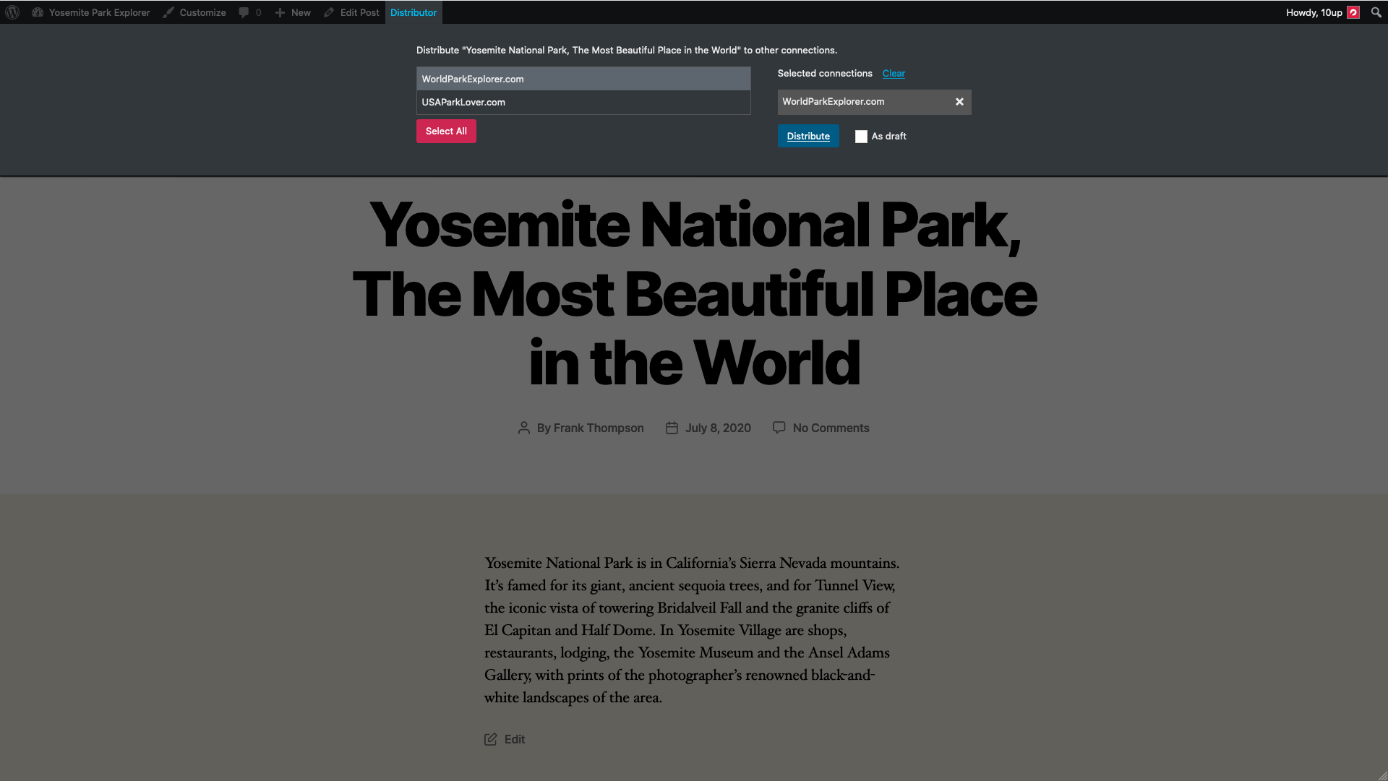Click the Clear selected connections link
This screenshot has width=1388, height=781.
[894, 74]
